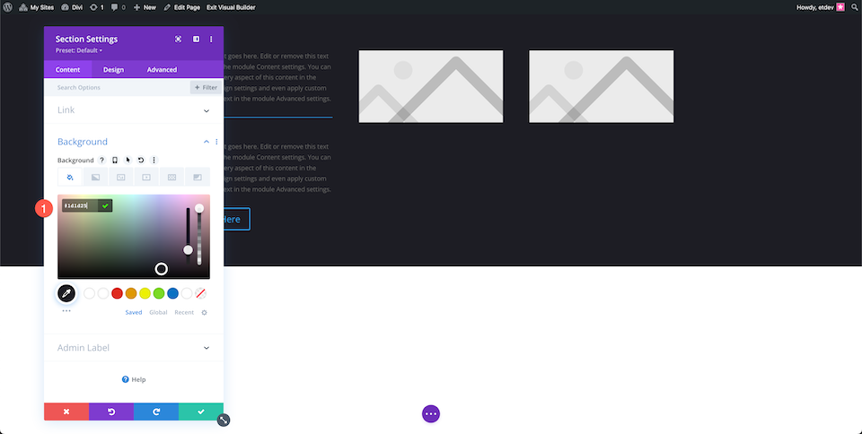Open the Background help question mark

point(101,161)
